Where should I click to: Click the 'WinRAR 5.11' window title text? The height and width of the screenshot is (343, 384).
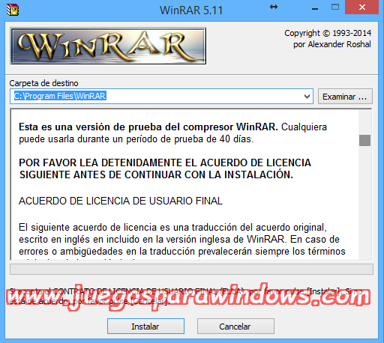tap(191, 10)
